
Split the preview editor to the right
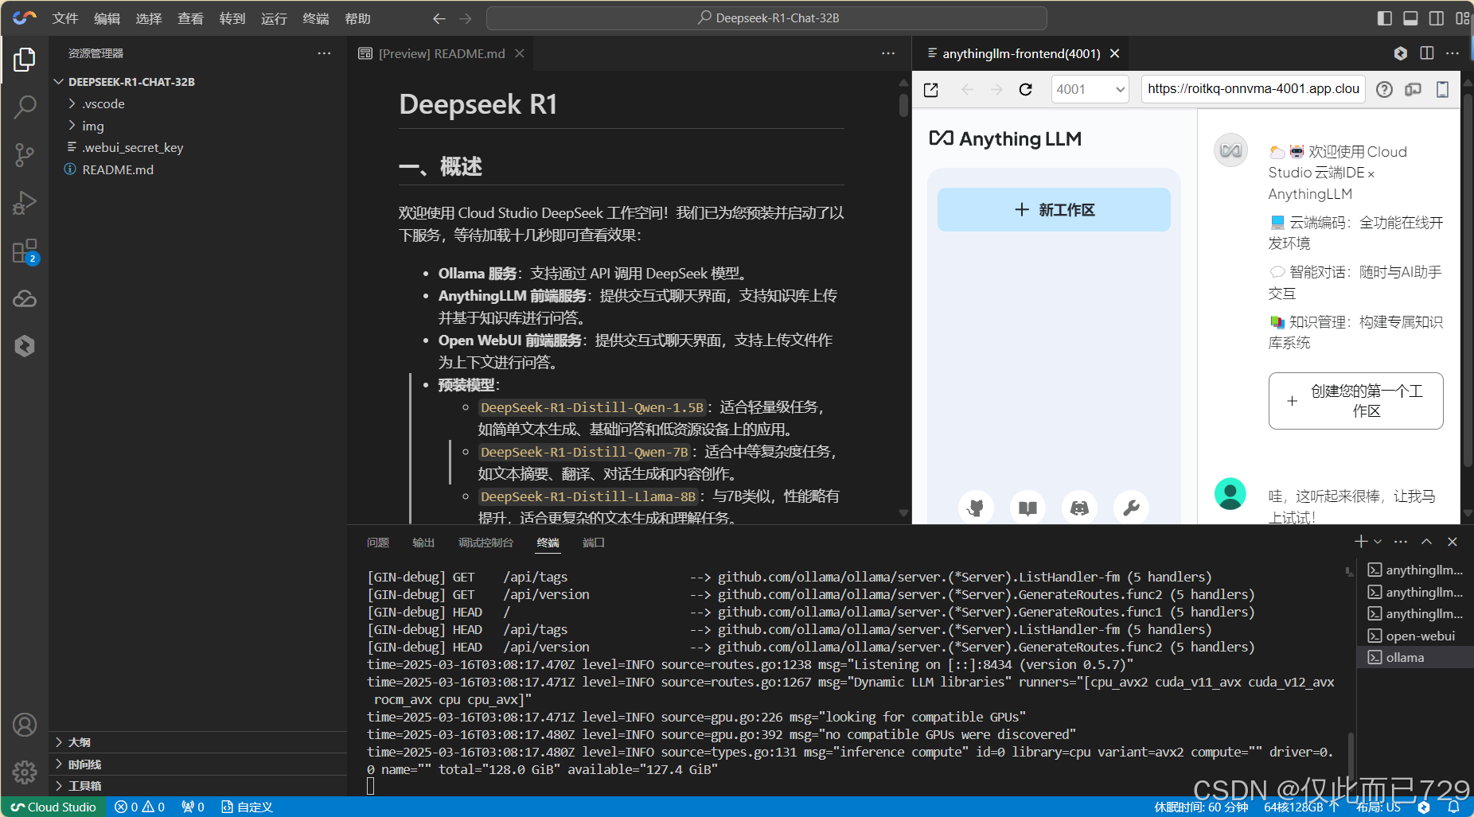[1427, 53]
